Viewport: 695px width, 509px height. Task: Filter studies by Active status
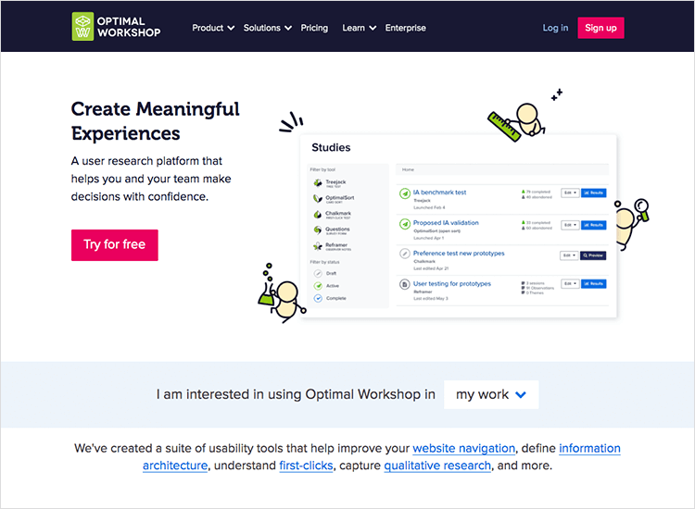coord(327,286)
